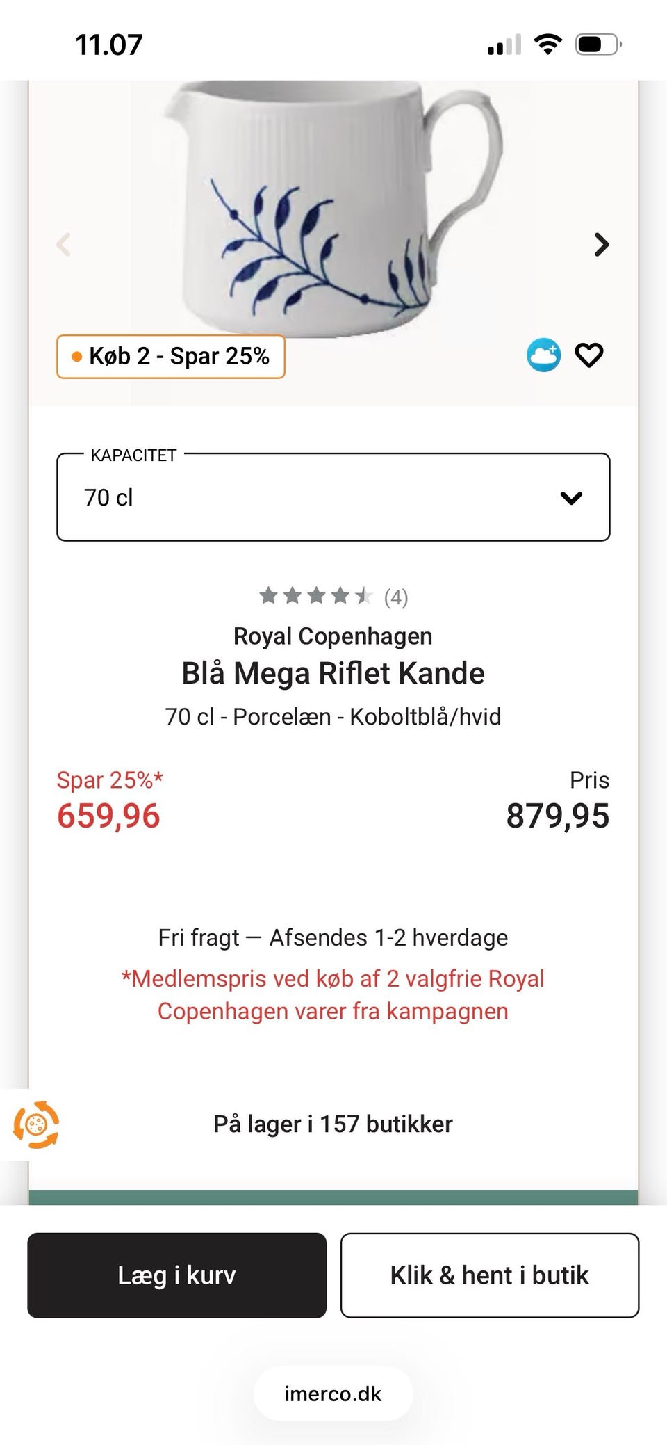667x1445 pixels.
Task: Tap the red Medlemspris campaign text
Action: (x=333, y=994)
